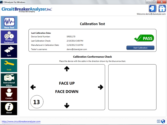Minimize the CBAnalyzer window

148,2
